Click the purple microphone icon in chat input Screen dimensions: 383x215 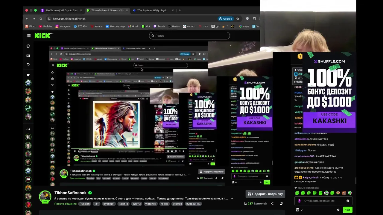[x=299, y=201]
